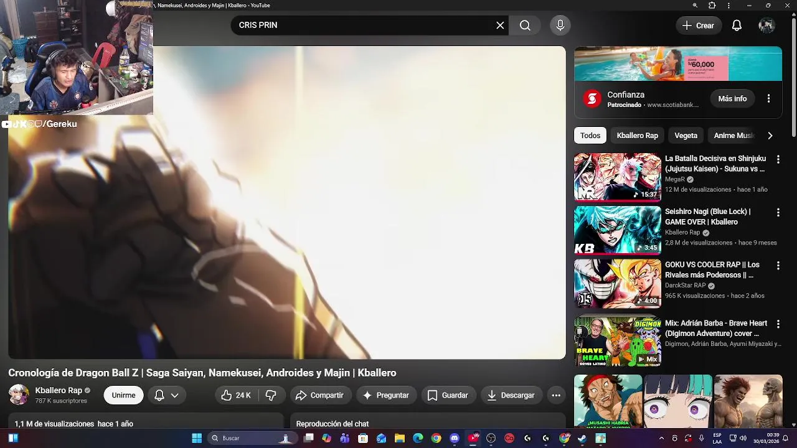
Task: Open ad options menu beside Más info
Action: [768, 99]
